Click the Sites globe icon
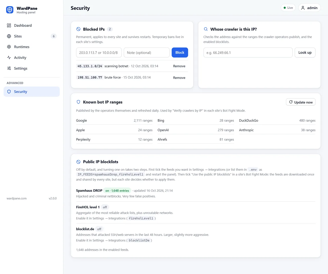 9,36
